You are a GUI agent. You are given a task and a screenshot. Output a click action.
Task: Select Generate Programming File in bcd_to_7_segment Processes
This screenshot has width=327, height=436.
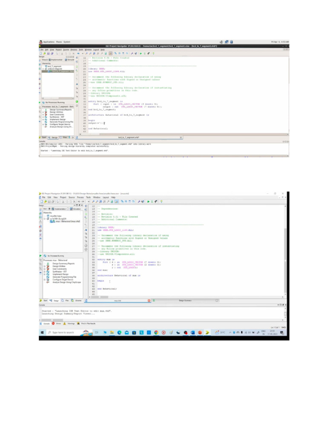point(61,122)
